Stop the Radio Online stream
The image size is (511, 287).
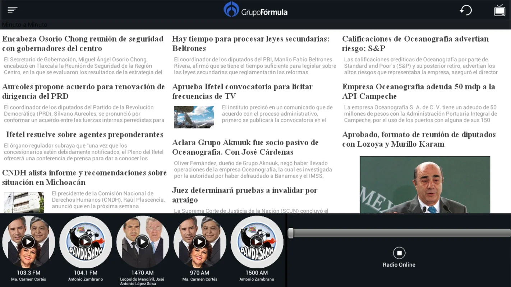point(399,253)
